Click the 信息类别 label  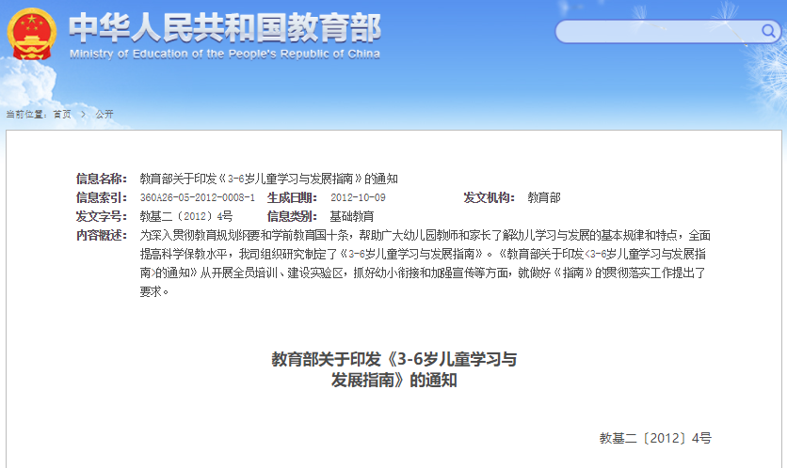point(292,216)
